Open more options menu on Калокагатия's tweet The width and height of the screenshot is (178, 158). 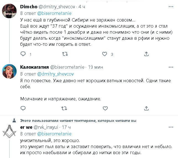(170, 67)
